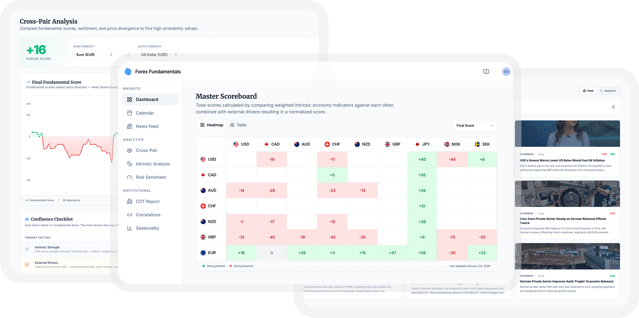Select the Cross-Pair analysis icon in sidebar

click(x=129, y=150)
